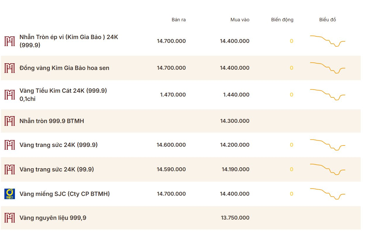Click the Biến động column header
Image resolution: width=366 pixels, height=235 pixels.
282,20
